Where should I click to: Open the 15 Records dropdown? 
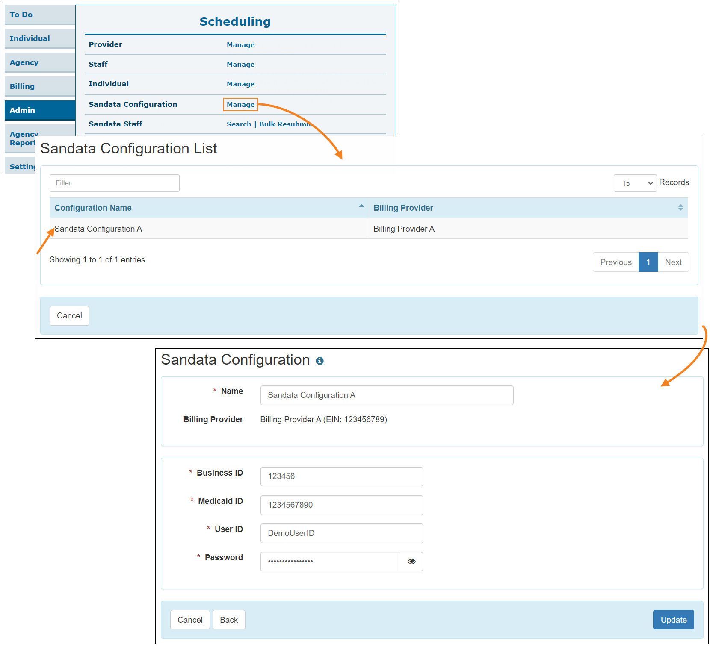click(x=635, y=183)
